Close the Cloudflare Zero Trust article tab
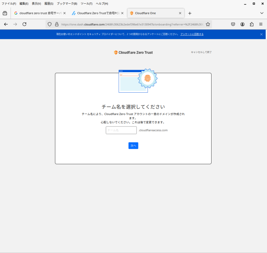Screen dimensions: 267x253 point(122,13)
